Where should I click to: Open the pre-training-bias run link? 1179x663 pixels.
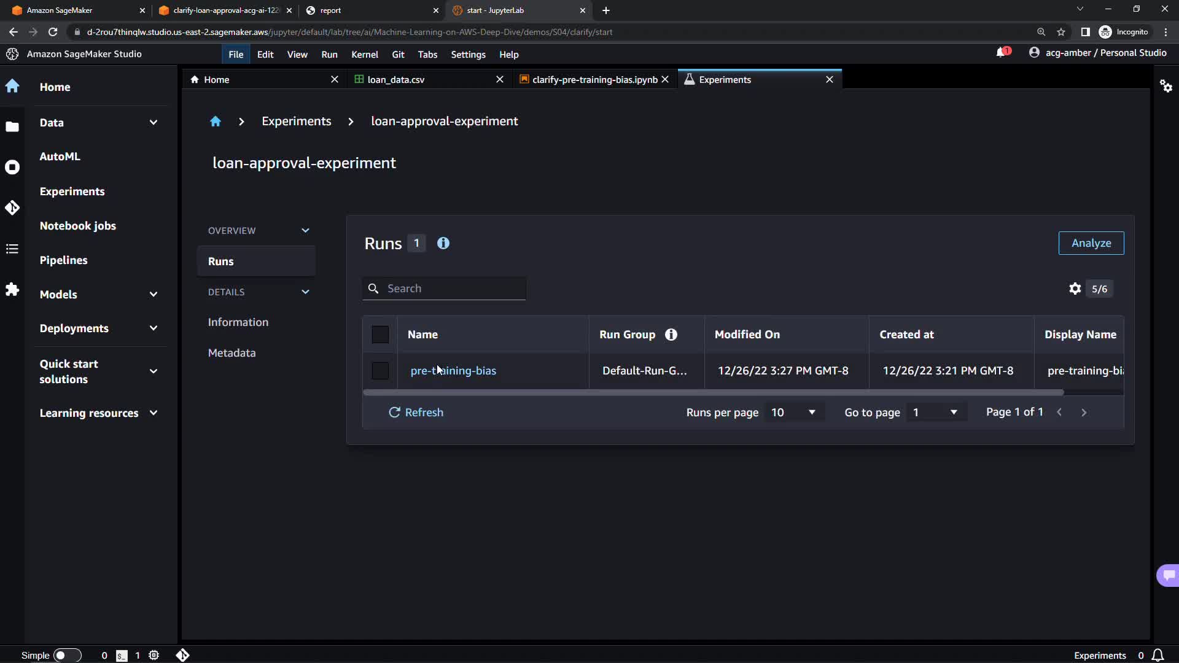coord(453,371)
